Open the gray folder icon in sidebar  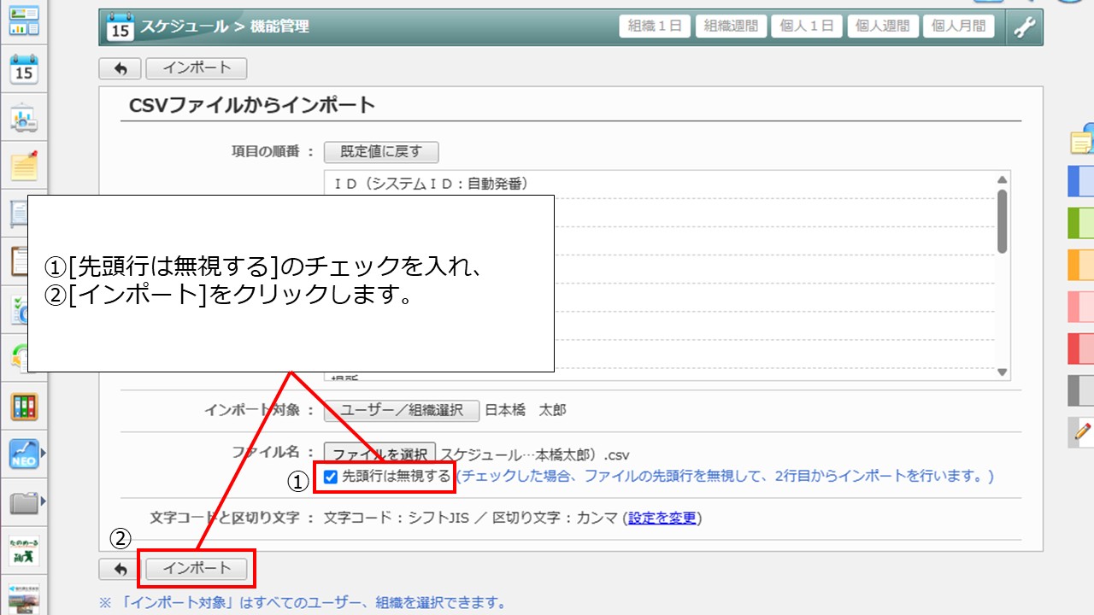tap(24, 501)
